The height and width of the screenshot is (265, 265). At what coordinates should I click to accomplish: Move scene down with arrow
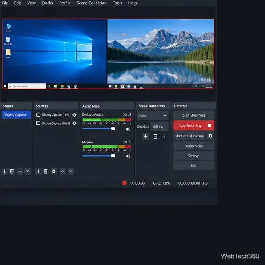click(27, 171)
